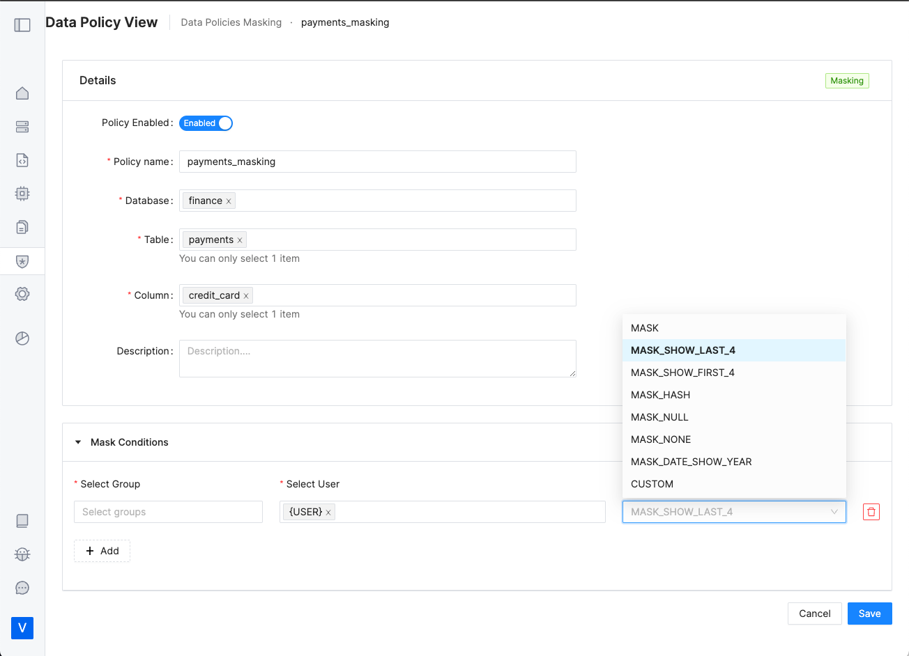909x656 pixels.
Task: Open the Data Policies Masking breadcrumb
Action: click(231, 22)
